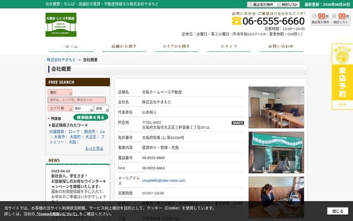
Task: Click the 大国町 keyword link
Action: click(75, 137)
